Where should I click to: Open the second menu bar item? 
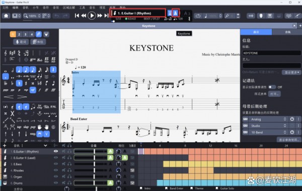[x=15, y=8]
